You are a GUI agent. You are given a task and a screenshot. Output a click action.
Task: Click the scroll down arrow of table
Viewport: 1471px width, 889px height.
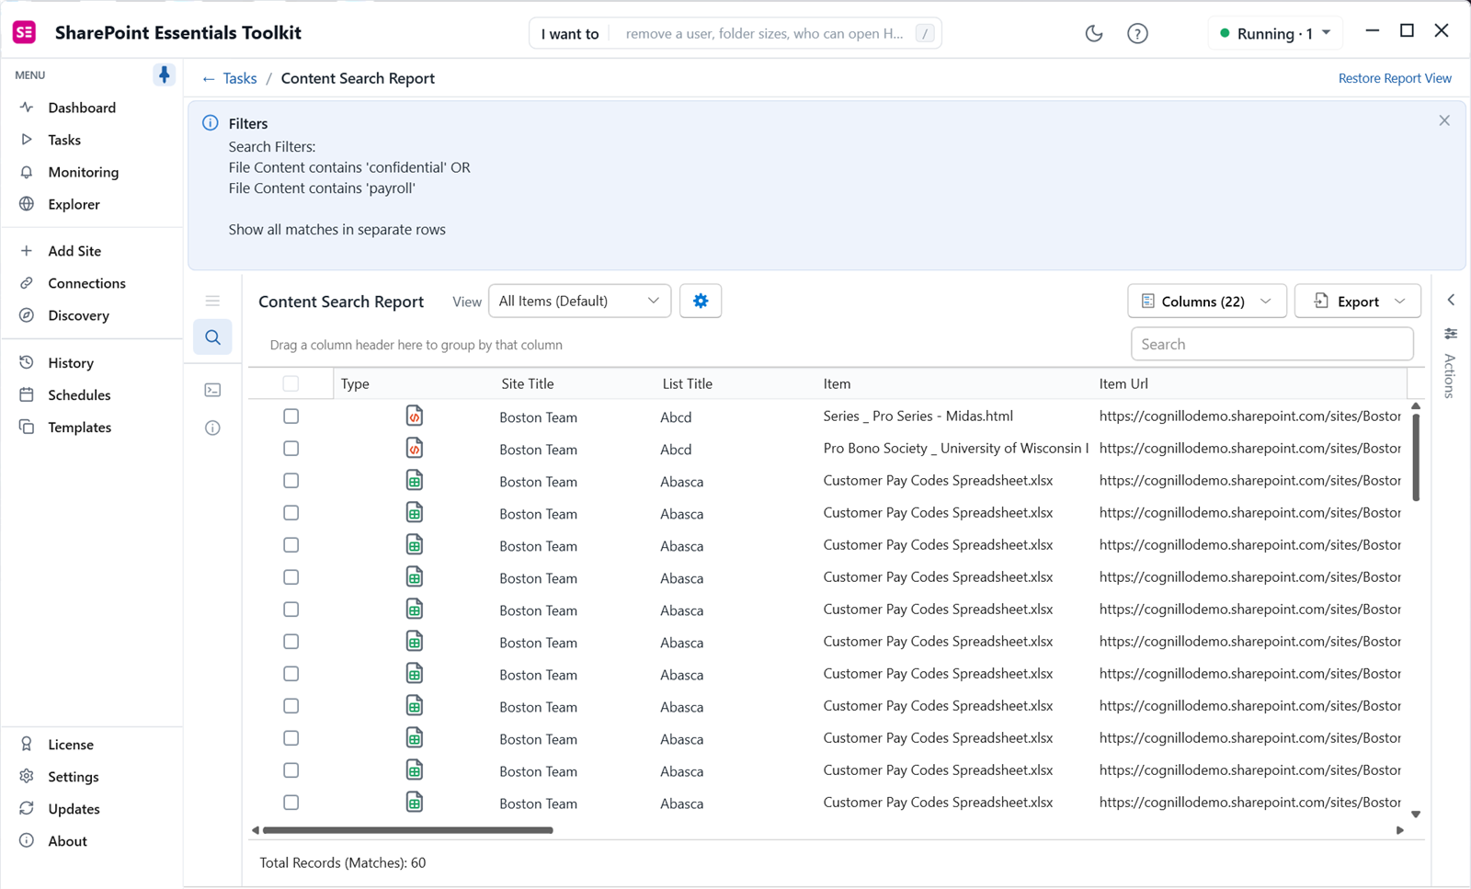coord(1416,814)
